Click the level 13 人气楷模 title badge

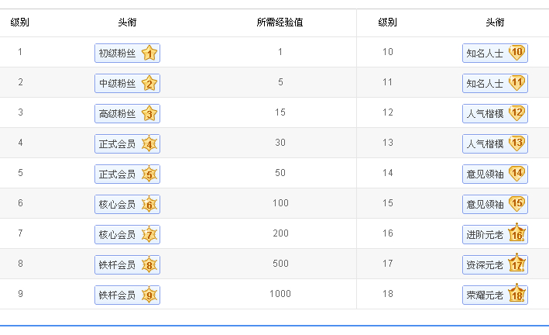pyautogui.click(x=495, y=143)
